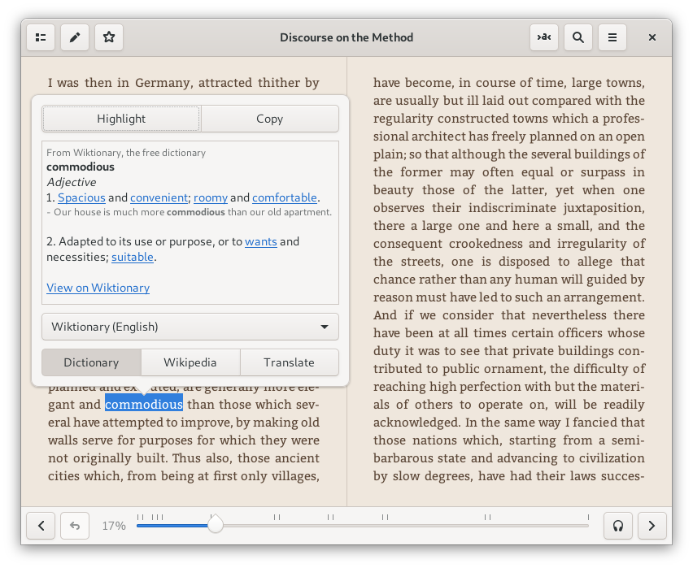Follow the suitable link
This screenshot has height=568, width=693.
coord(132,257)
